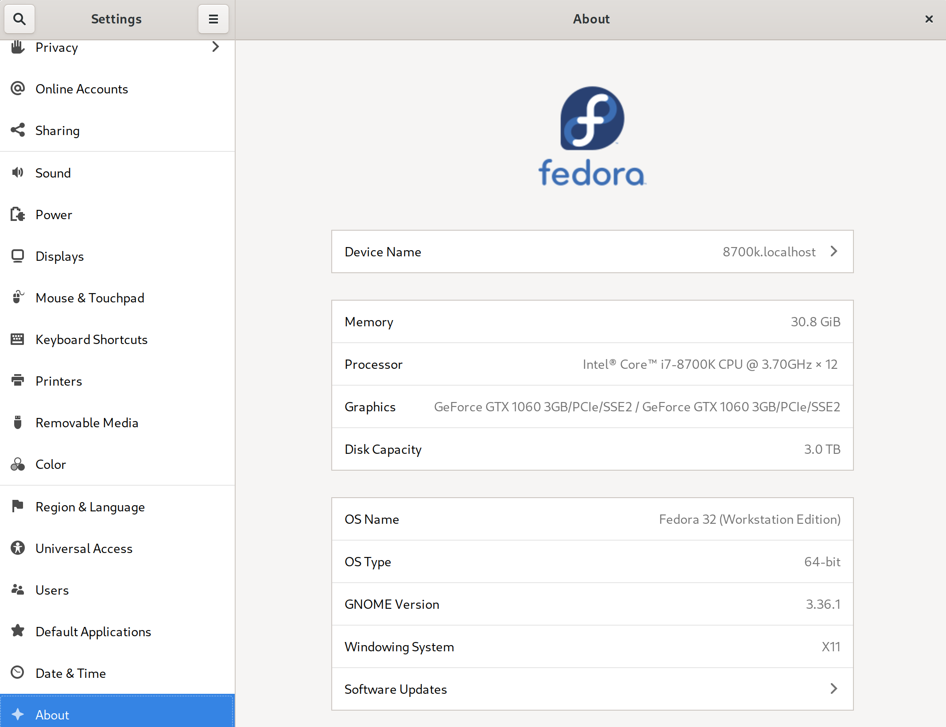Click the Printers printer icon
The image size is (946, 727).
click(18, 380)
